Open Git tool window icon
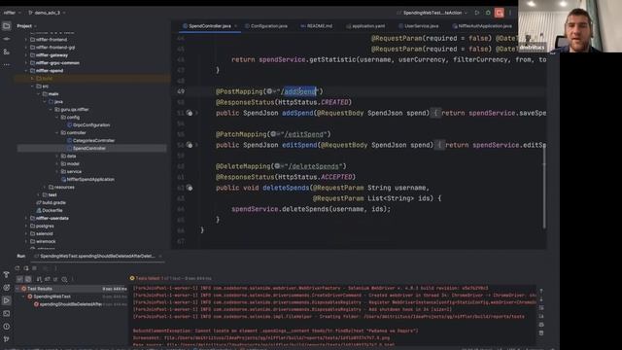The image size is (622, 350). [x=7, y=339]
